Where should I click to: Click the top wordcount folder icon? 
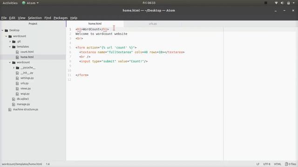coord(10,36)
